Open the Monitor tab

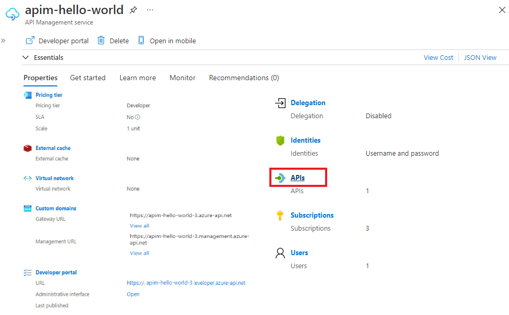coord(182,78)
